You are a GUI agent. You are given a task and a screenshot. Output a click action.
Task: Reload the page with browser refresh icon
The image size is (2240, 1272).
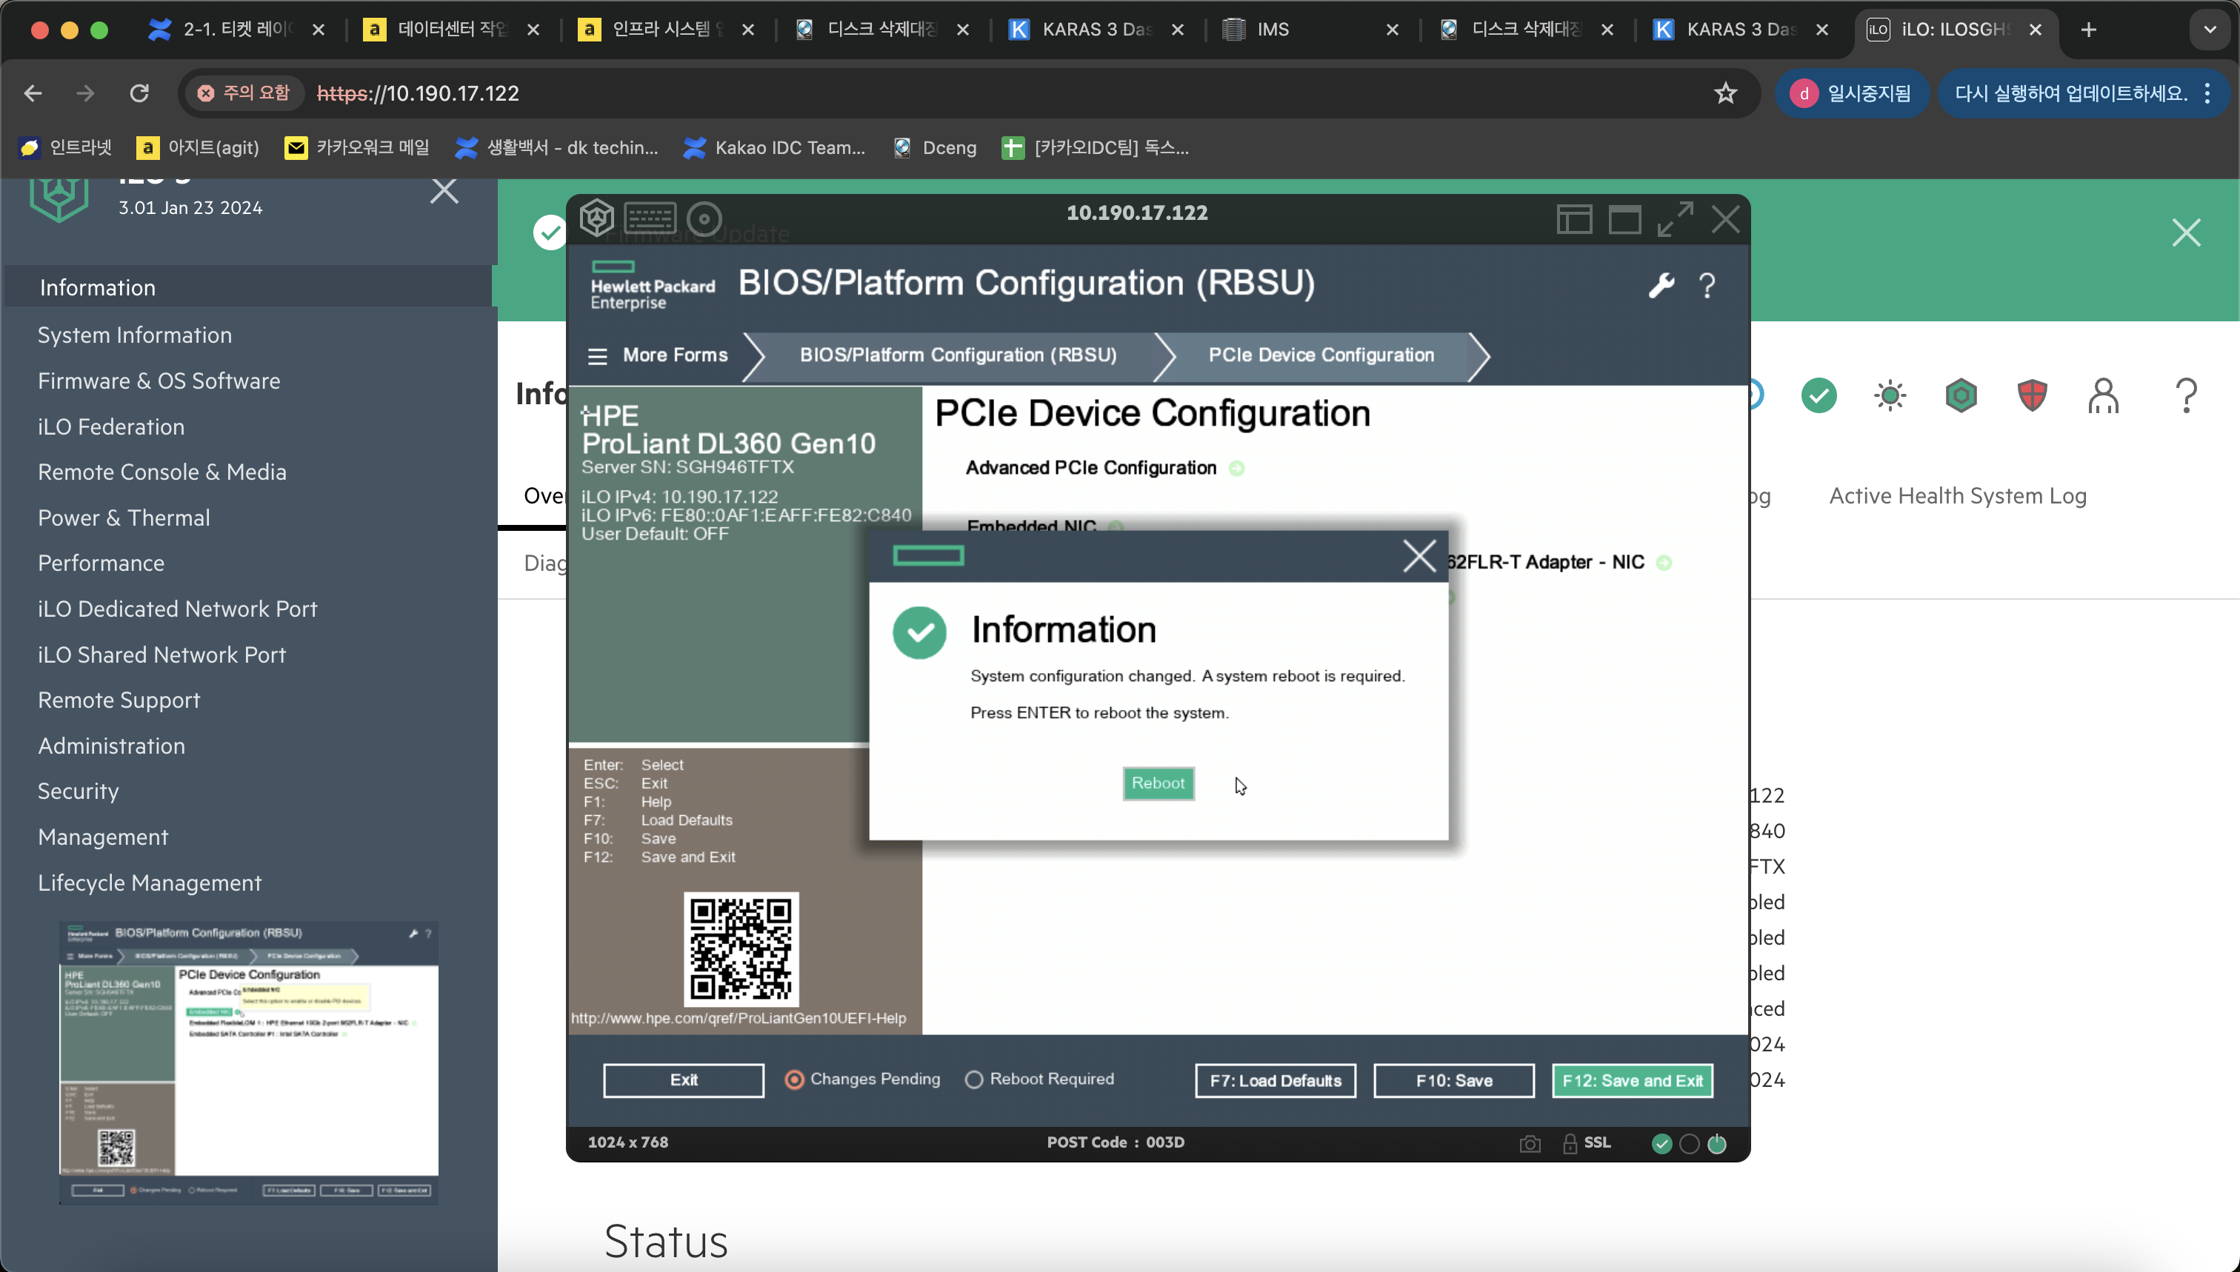139,93
